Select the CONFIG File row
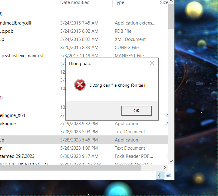The height and width of the screenshot is (196, 218). pos(84,48)
